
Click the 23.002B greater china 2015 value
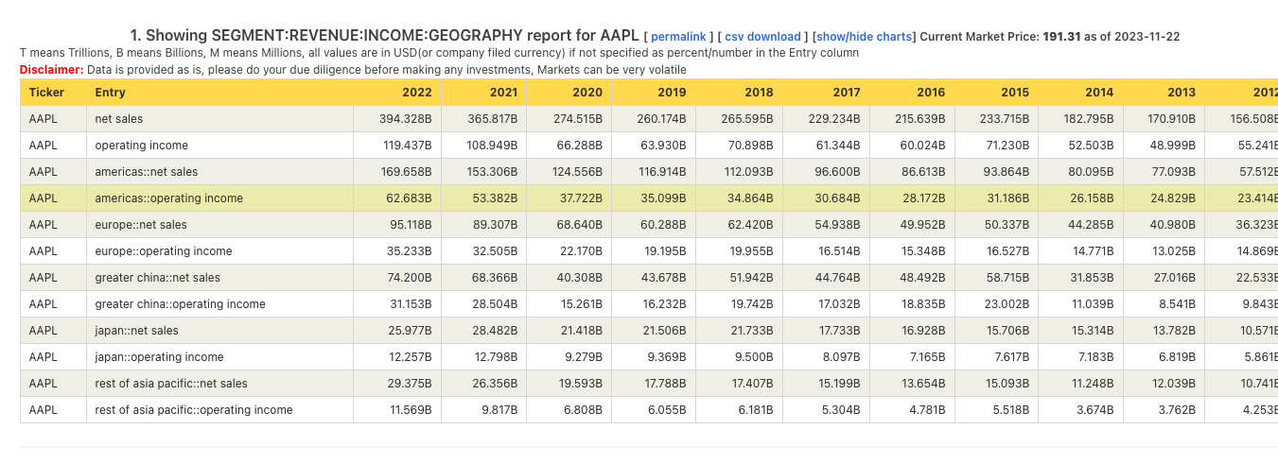point(1007,304)
